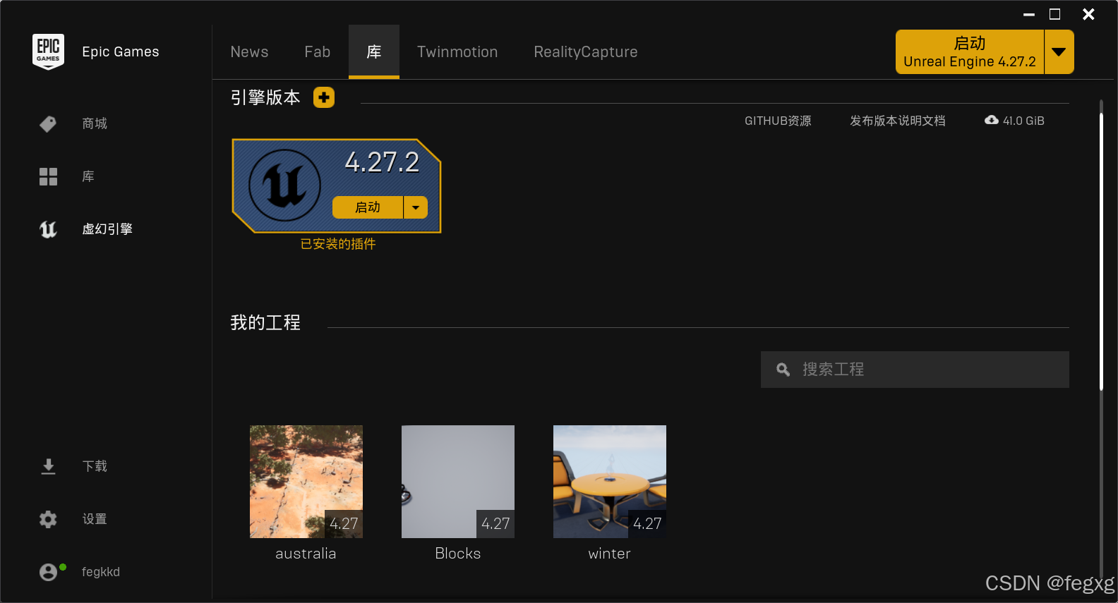The height and width of the screenshot is (603, 1118).
Task: Expand the top launch button dropdown arrow
Action: tap(1059, 52)
